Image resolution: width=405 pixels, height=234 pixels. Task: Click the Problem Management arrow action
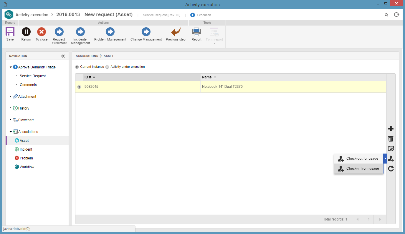tap(110, 32)
